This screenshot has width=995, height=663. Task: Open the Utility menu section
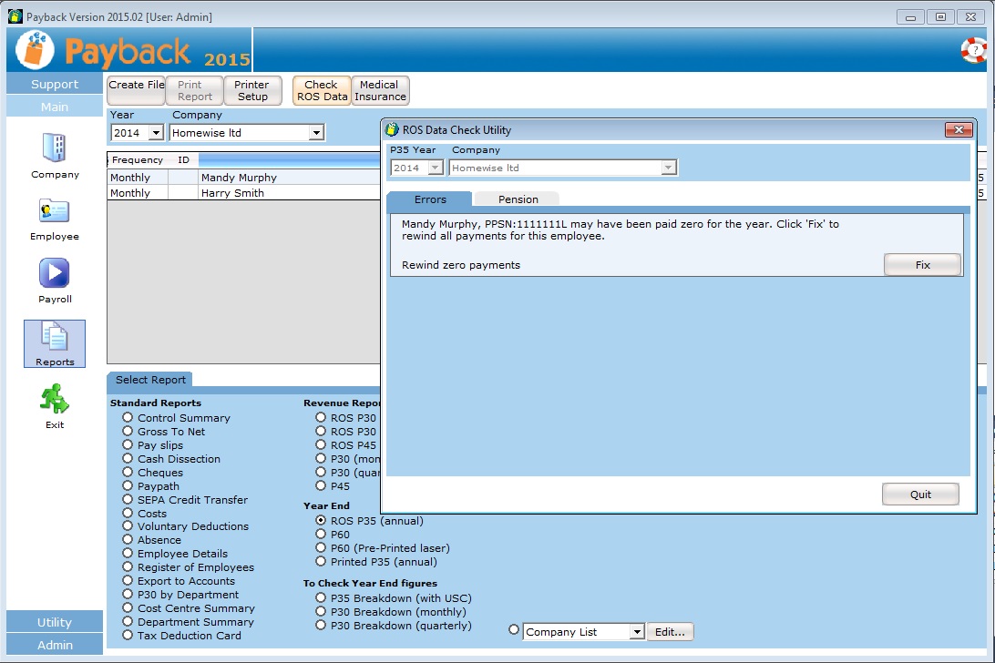(55, 622)
